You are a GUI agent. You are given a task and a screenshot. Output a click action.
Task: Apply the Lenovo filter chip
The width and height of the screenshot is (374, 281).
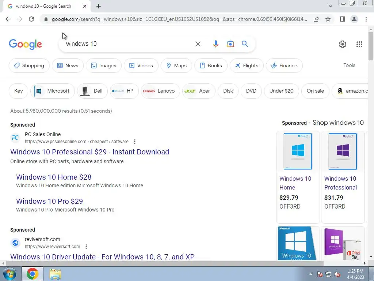click(160, 91)
